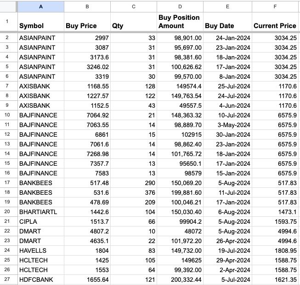Click amount cell 98,901.00
Viewport: 300px width, 285px height.
click(x=180, y=38)
